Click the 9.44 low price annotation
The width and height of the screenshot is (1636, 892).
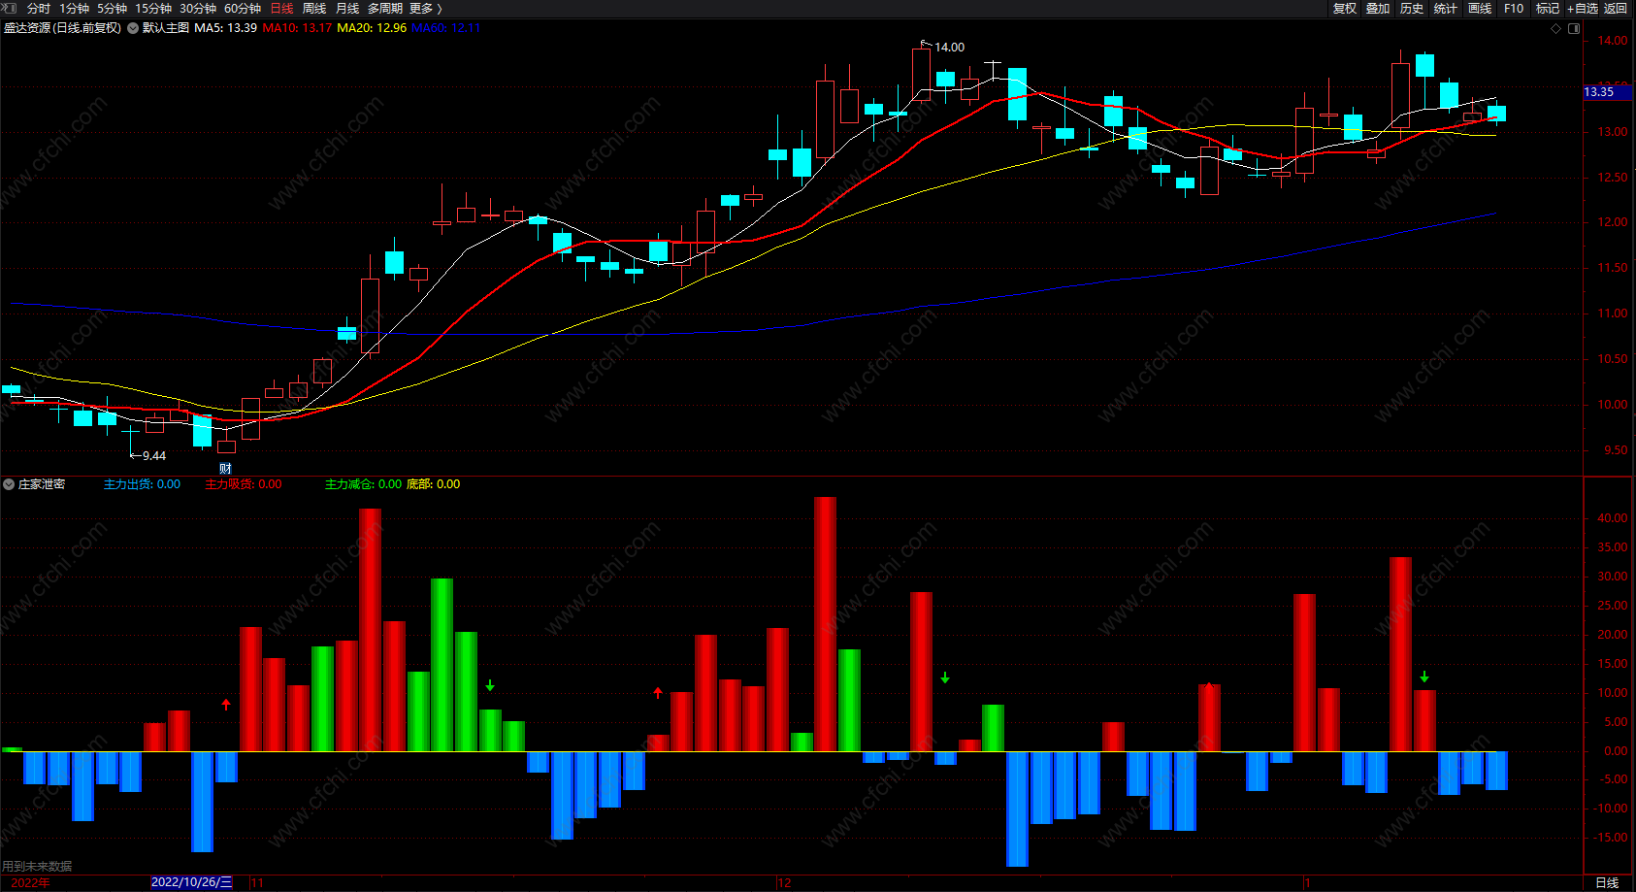(154, 455)
